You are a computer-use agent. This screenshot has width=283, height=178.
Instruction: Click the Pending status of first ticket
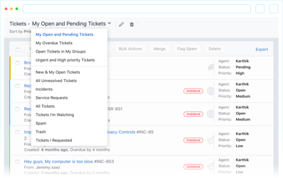(243, 67)
